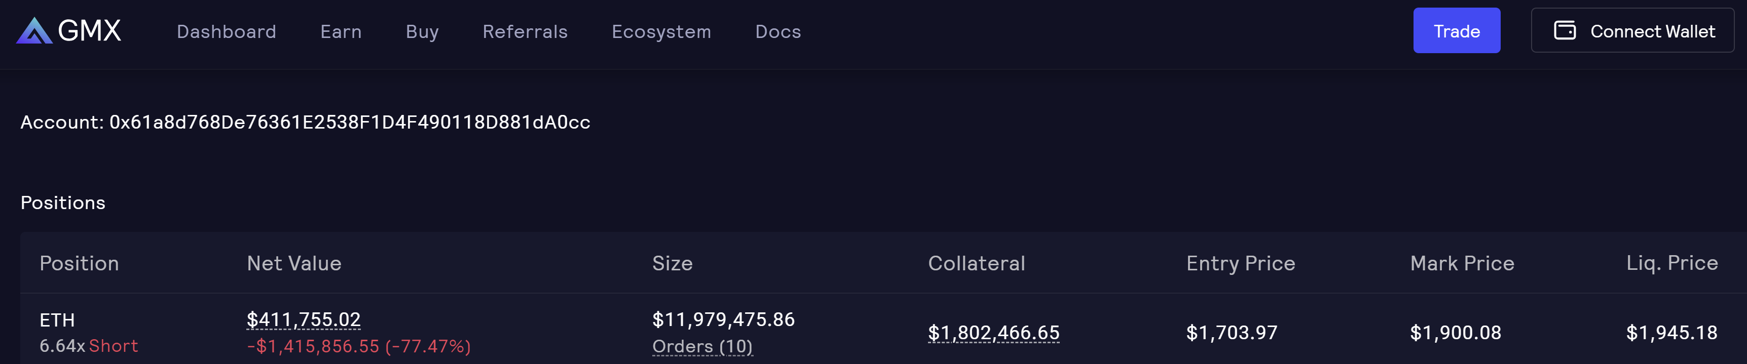1747x364 pixels.
Task: Connect a wallet to the app
Action: 1631,30
